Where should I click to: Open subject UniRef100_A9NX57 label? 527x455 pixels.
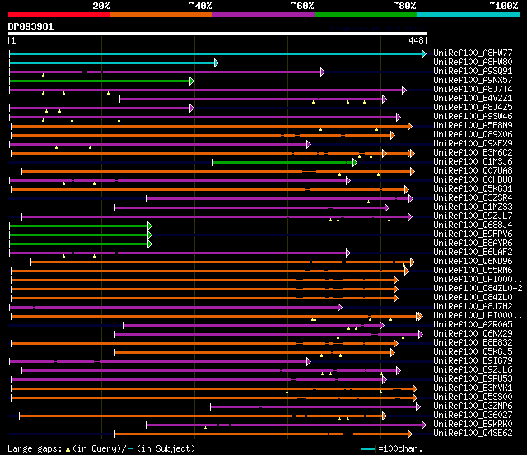473,81
